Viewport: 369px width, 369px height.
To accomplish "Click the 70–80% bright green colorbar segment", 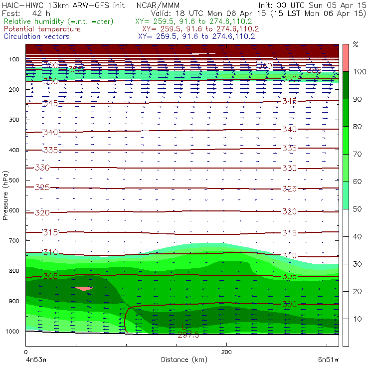I will [x=346, y=140].
